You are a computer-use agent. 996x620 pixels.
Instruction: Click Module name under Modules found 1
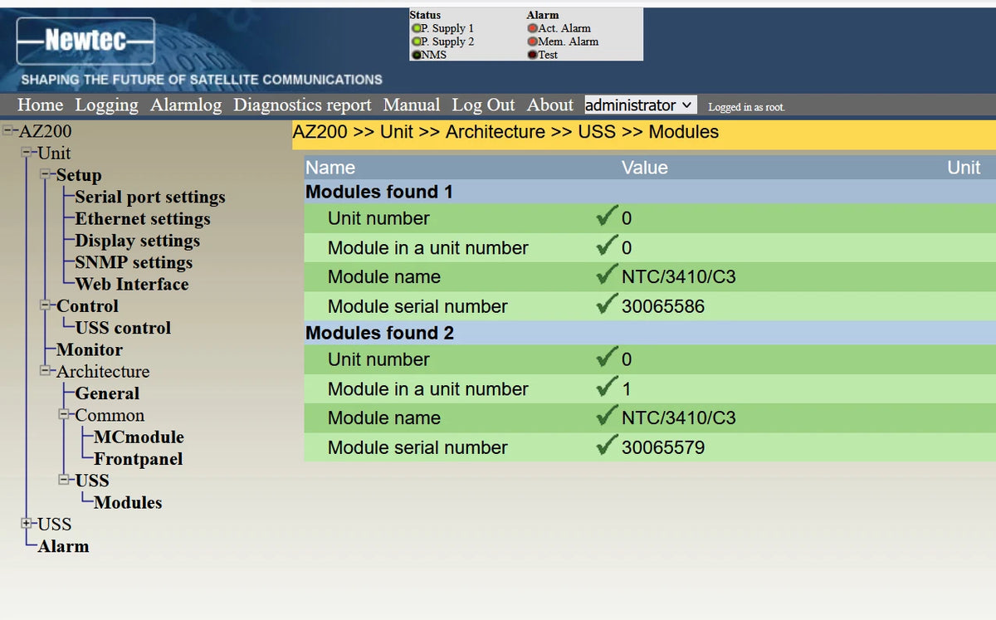coord(384,277)
